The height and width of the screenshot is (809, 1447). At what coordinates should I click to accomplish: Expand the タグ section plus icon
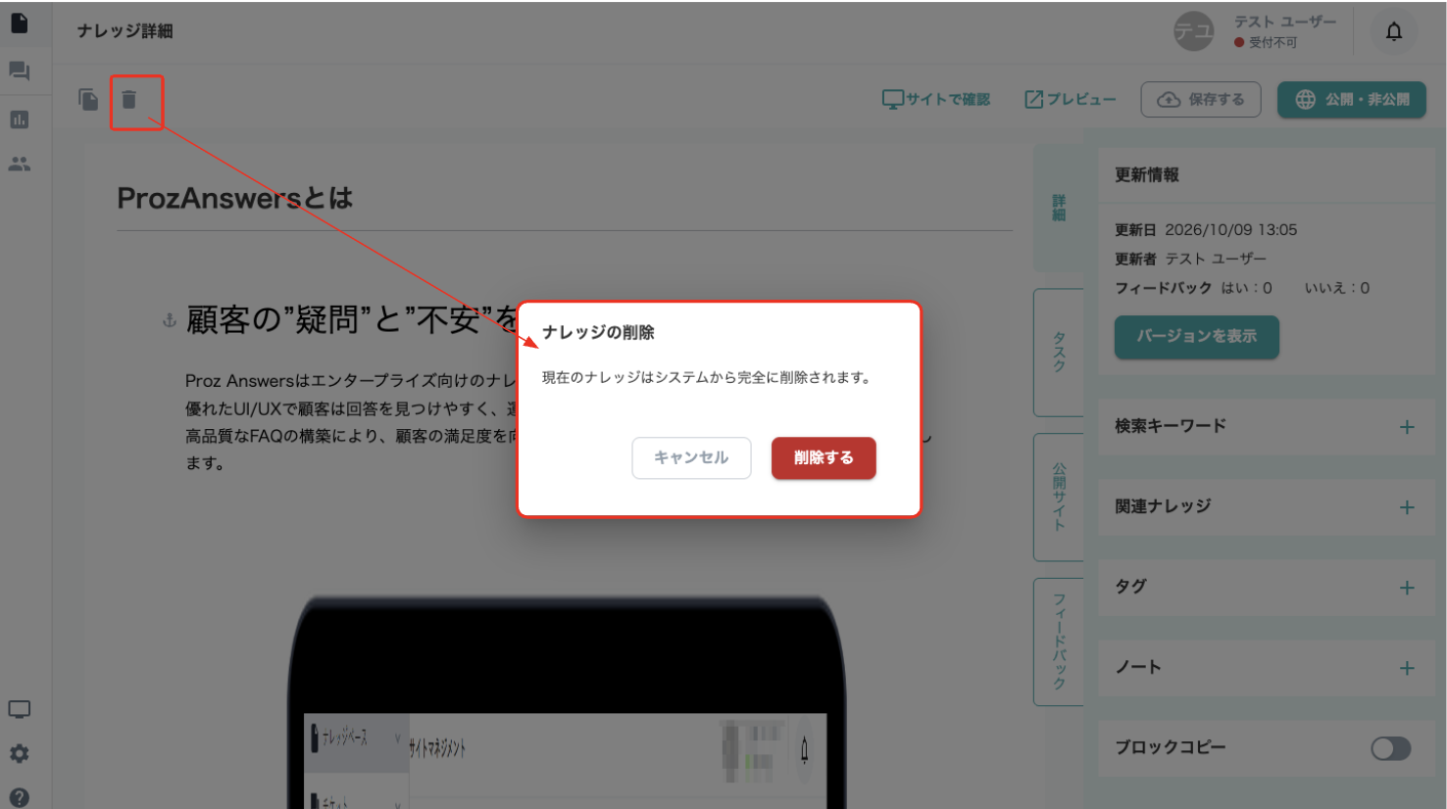click(1407, 588)
